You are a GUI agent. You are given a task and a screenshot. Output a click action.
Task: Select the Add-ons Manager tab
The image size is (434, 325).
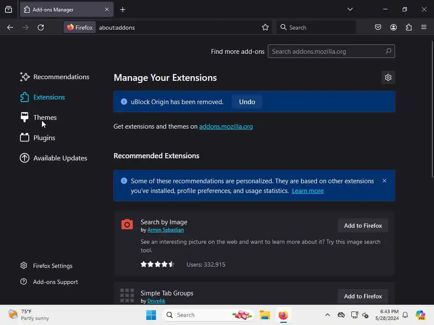click(x=67, y=10)
